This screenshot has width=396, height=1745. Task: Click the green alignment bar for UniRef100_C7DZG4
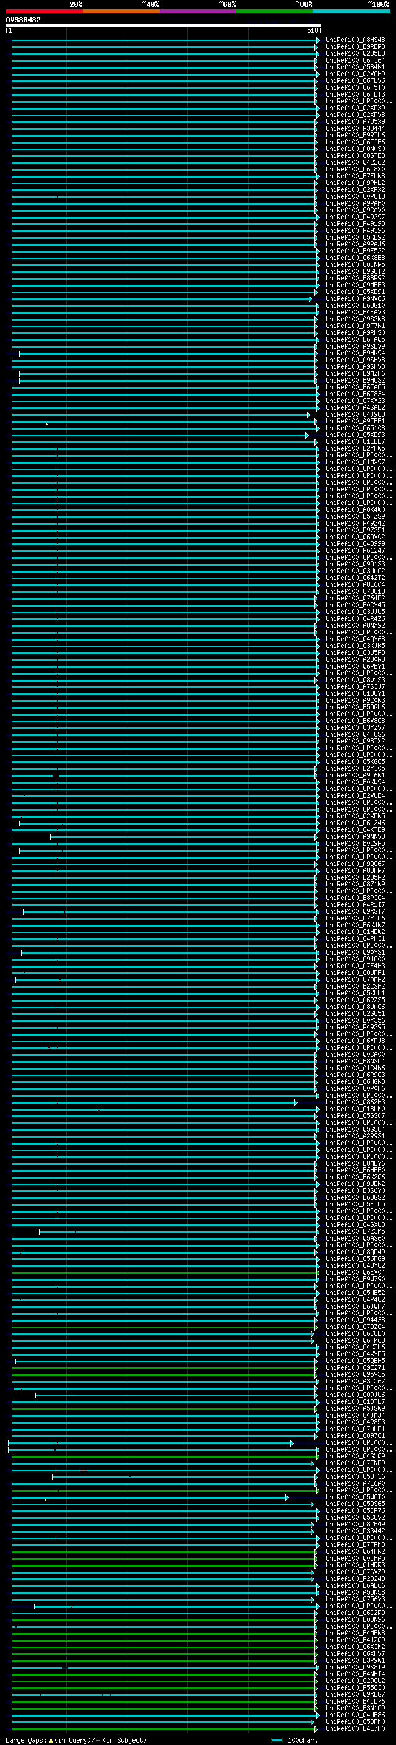(165, 1327)
